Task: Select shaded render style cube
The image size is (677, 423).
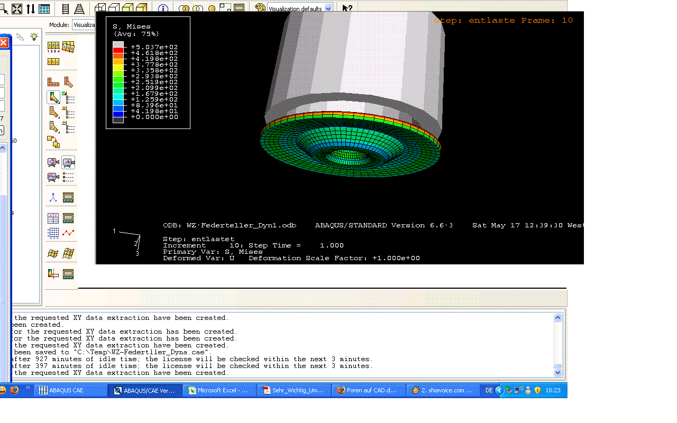Action: pos(141,8)
